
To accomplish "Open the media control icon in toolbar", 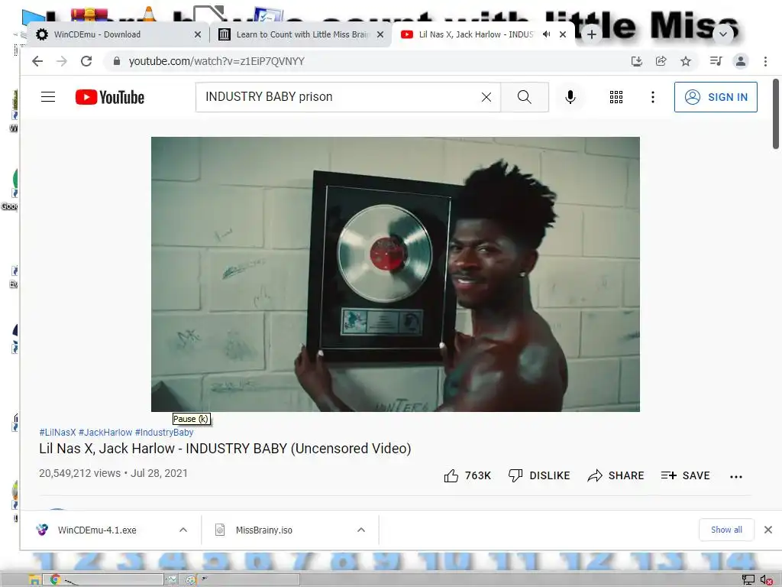I will (x=716, y=61).
